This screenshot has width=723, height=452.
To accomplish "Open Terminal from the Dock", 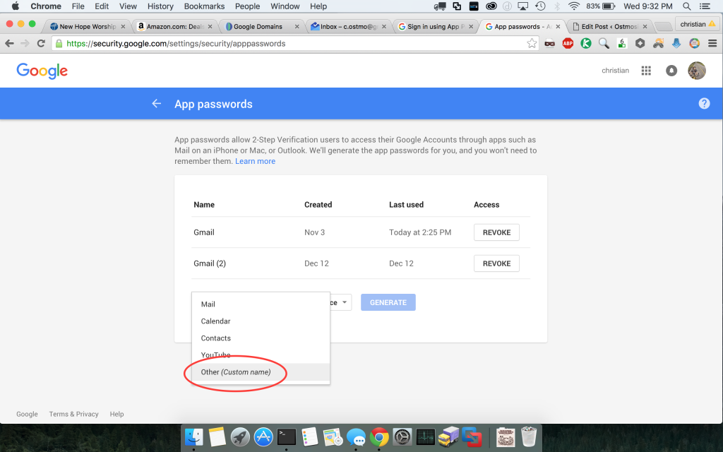I will coord(287,436).
